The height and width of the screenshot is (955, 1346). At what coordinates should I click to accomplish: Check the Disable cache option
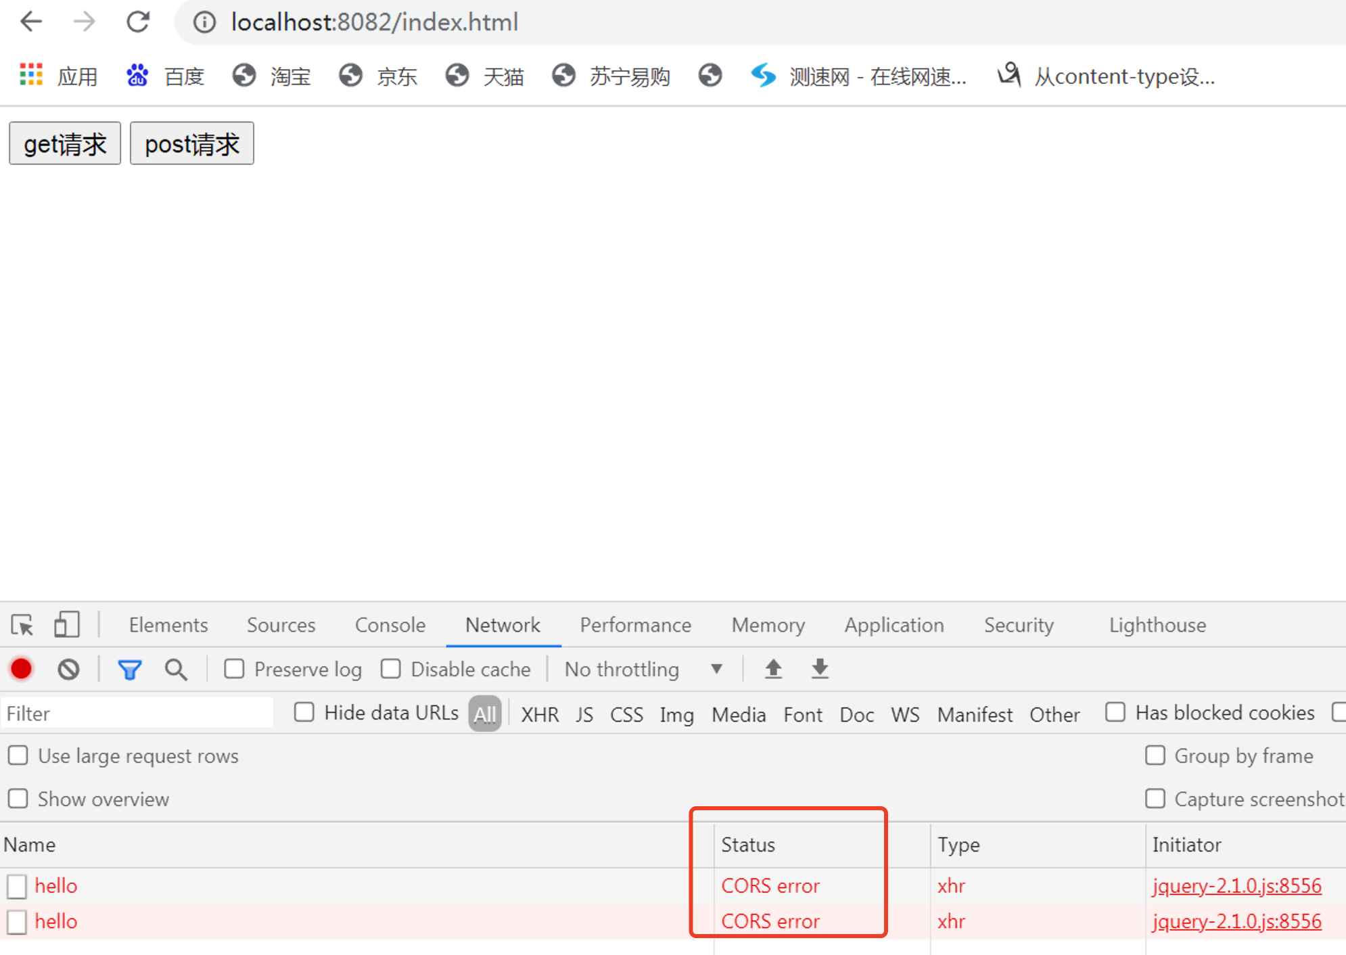(391, 669)
